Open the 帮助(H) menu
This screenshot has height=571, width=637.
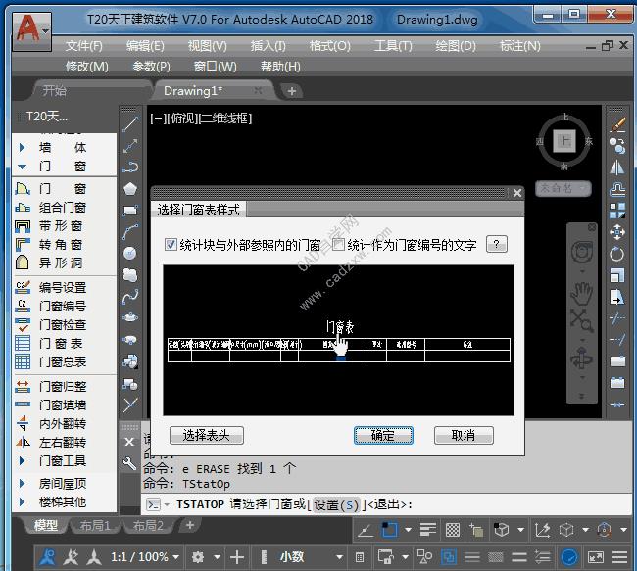click(280, 66)
